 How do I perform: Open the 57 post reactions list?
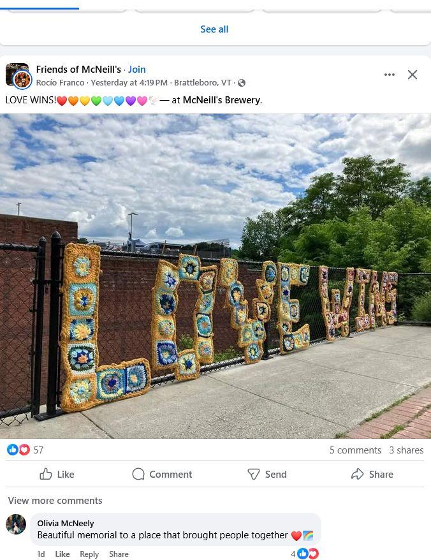pyautogui.click(x=25, y=450)
